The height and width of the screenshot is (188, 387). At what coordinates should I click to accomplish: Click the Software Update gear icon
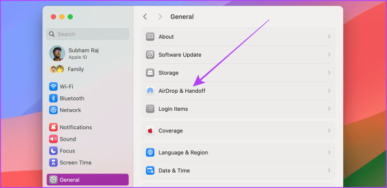click(x=150, y=55)
